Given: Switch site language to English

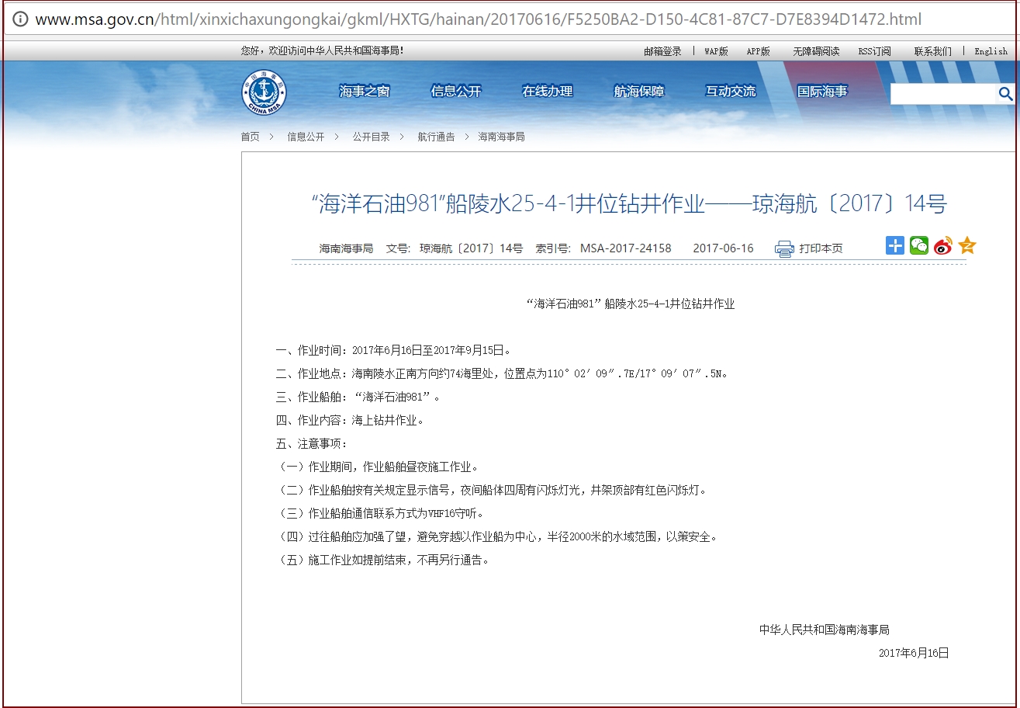Looking at the screenshot, I should (991, 51).
